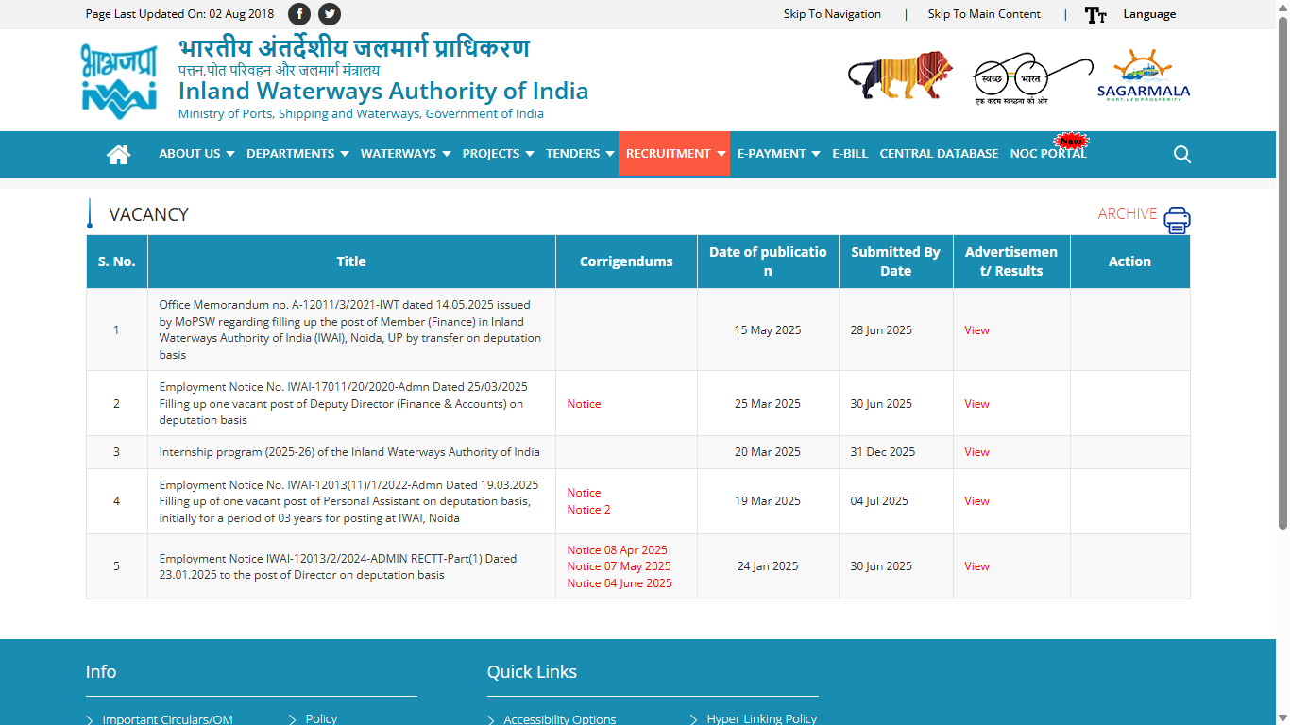Open Notice 2 corrigendum link
This screenshot has width=1290, height=725.
pos(588,510)
